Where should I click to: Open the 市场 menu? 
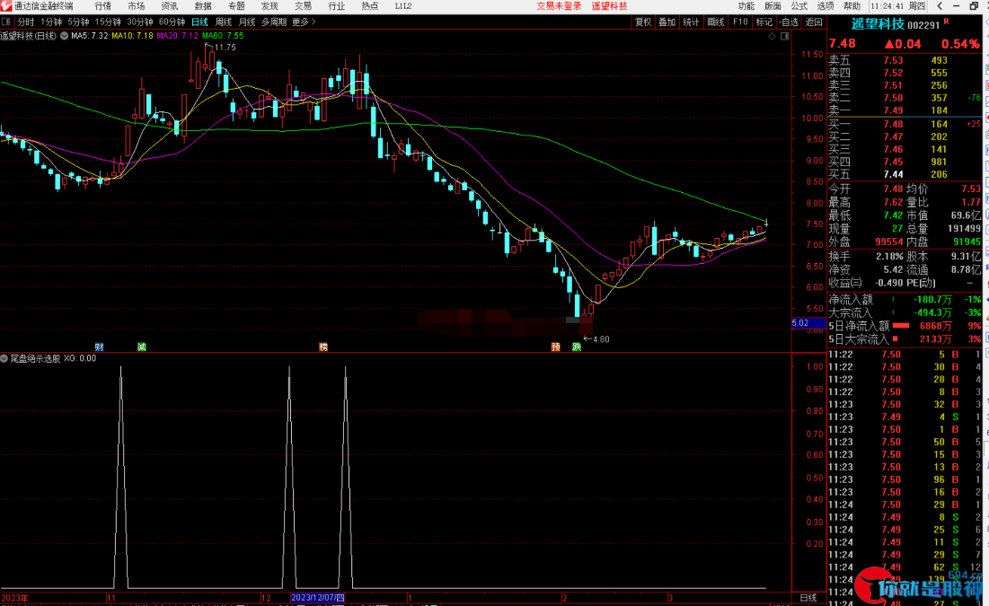point(137,5)
